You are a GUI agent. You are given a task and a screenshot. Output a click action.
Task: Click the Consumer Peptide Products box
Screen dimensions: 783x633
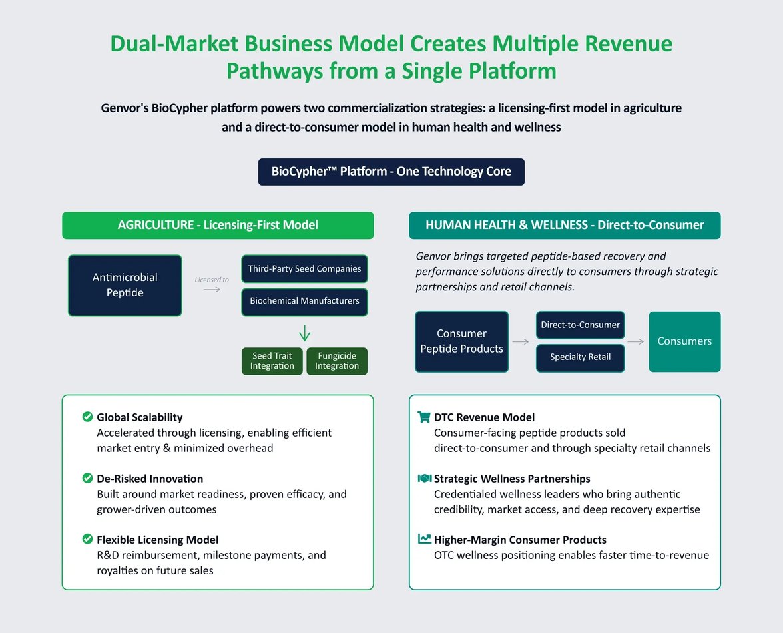462,341
